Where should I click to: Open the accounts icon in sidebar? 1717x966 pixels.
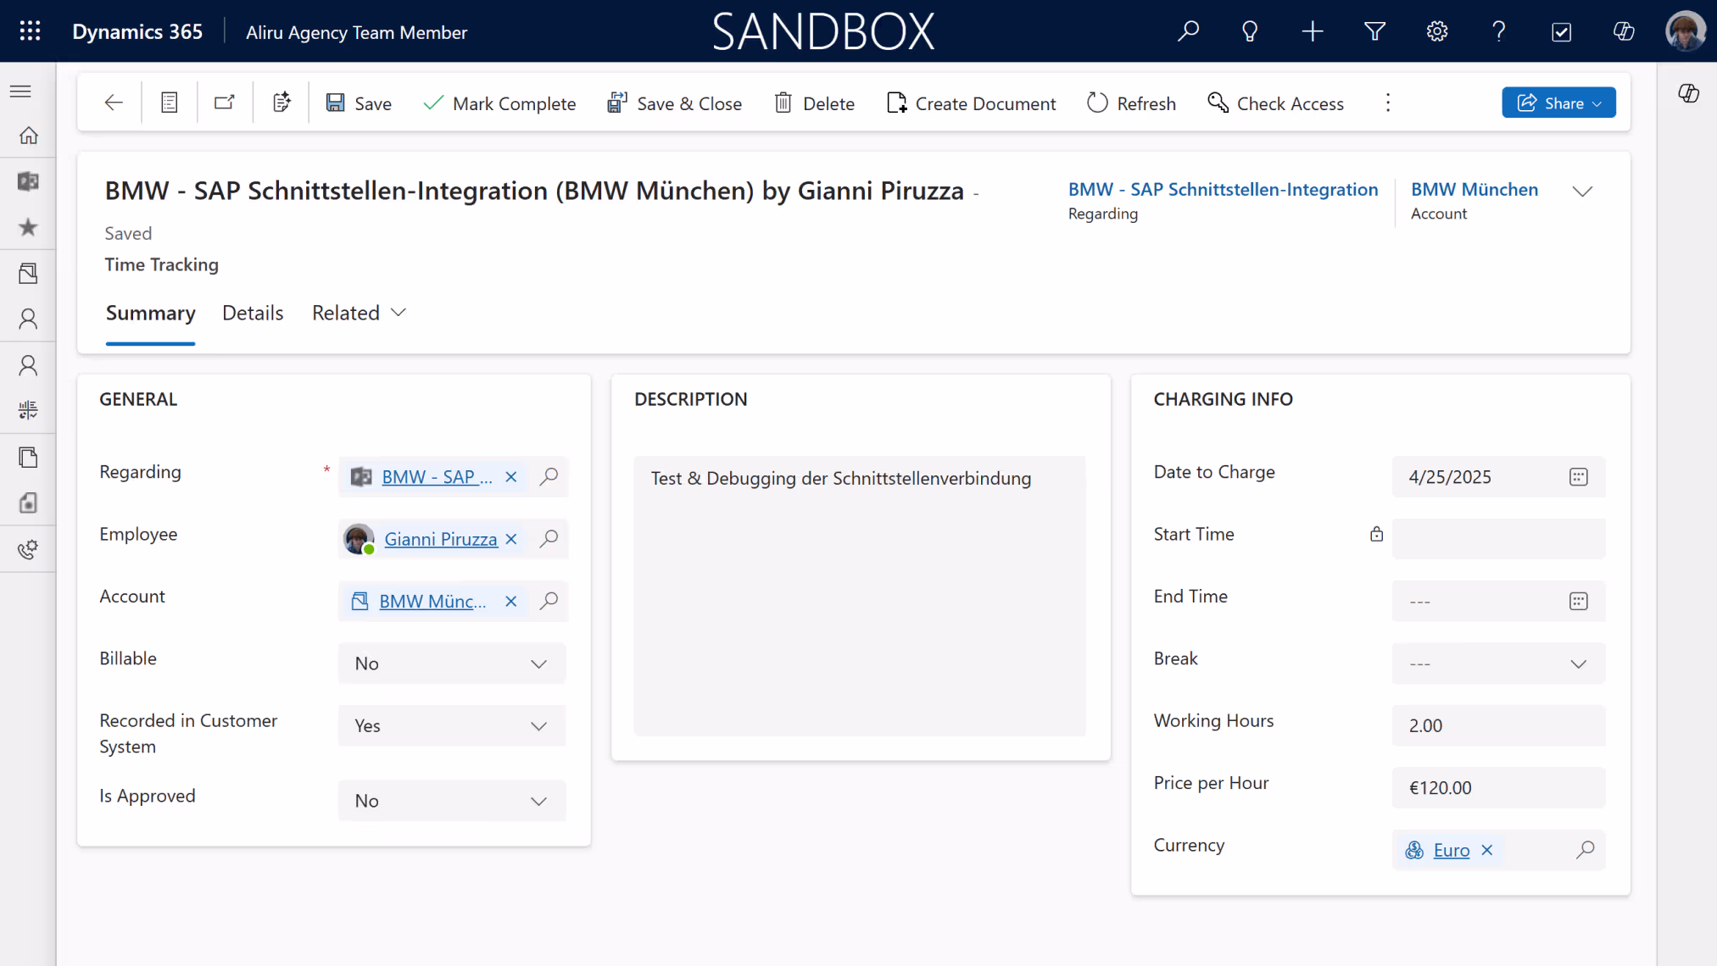[x=28, y=273]
